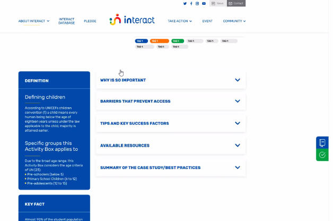
Task: Open the Interact Database link
Action: click(x=66, y=21)
